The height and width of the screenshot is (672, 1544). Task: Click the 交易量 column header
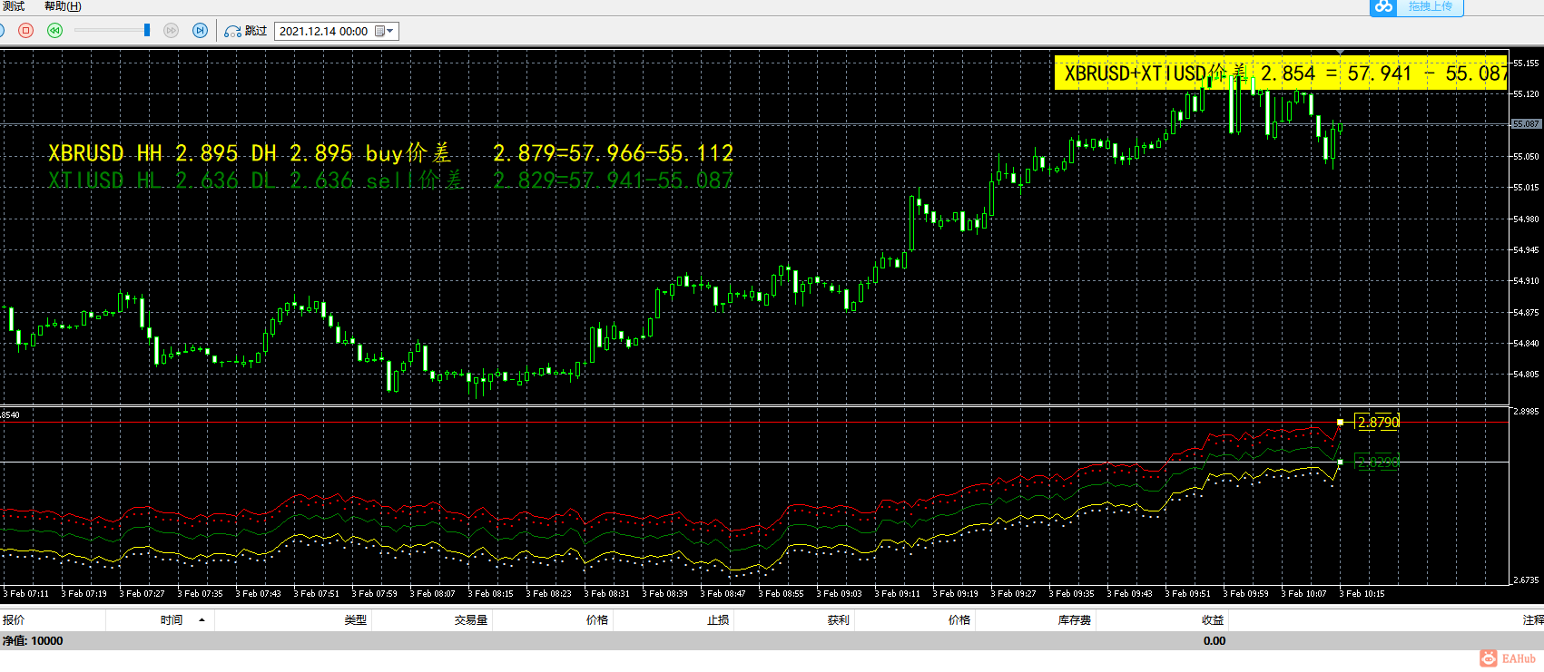tap(471, 620)
